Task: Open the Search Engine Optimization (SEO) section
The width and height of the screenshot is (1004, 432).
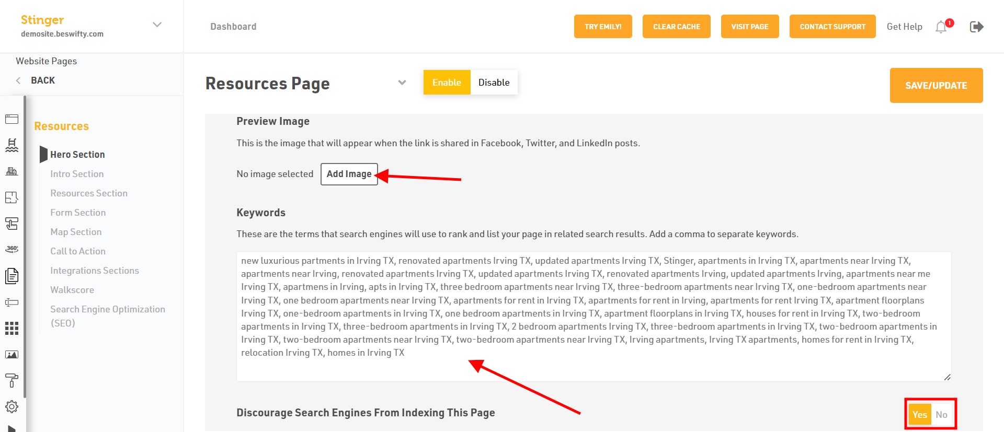Action: pyautogui.click(x=108, y=316)
